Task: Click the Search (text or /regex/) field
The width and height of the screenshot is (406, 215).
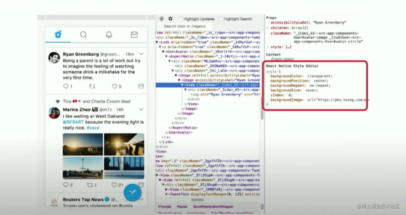Action: [185, 26]
